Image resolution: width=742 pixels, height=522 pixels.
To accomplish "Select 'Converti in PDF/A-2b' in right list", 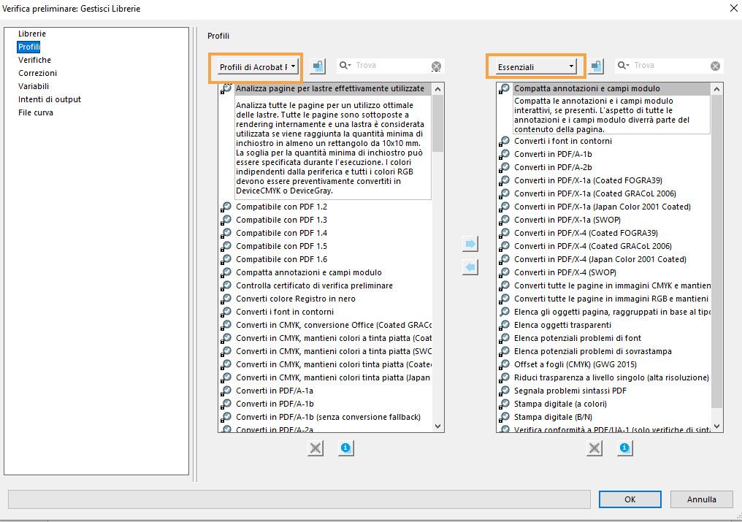I will [x=553, y=167].
